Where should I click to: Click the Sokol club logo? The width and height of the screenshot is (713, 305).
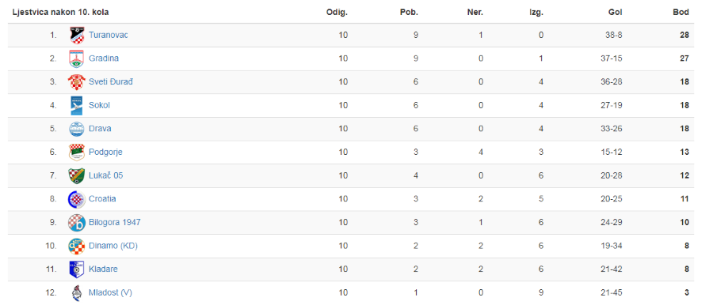76,105
